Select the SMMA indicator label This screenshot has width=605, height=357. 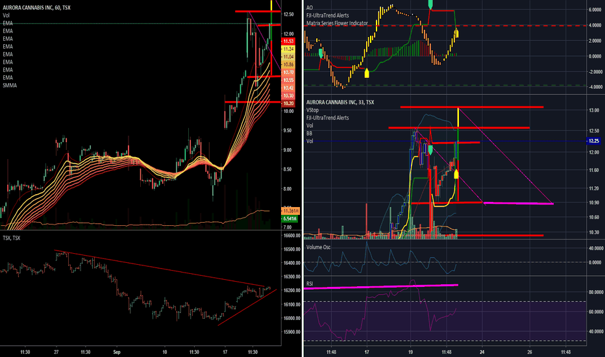click(x=10, y=85)
